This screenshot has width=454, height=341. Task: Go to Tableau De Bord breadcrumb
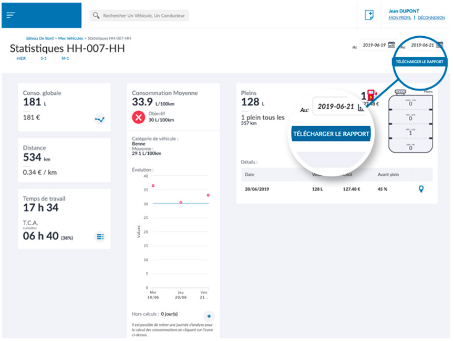tap(40, 38)
